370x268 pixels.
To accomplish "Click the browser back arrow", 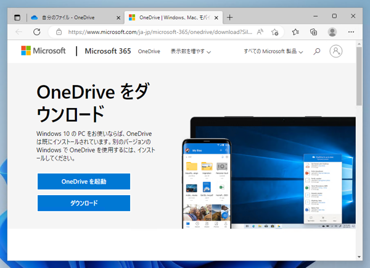I will tap(18, 32).
